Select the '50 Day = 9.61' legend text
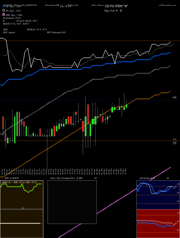The height and width of the screenshot is (238, 180). click(13, 11)
